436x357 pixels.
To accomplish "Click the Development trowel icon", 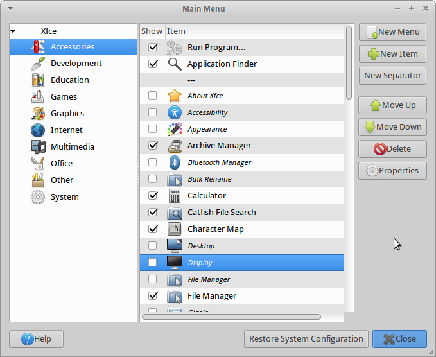I will (38, 64).
